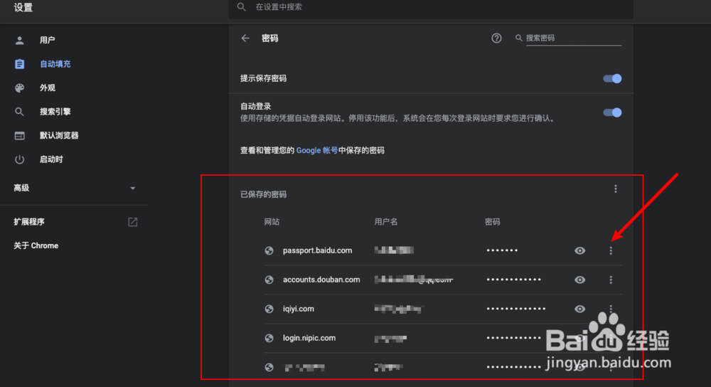The height and width of the screenshot is (387, 711).
Task: Click globe icon beside passport.baidu.com
Action: (x=269, y=250)
